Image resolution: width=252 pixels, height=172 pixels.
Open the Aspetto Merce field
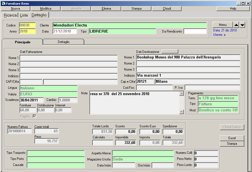pos(143,153)
